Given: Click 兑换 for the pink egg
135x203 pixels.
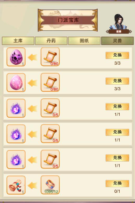Looking at the screenshot, I should pyautogui.click(x=117, y=81).
